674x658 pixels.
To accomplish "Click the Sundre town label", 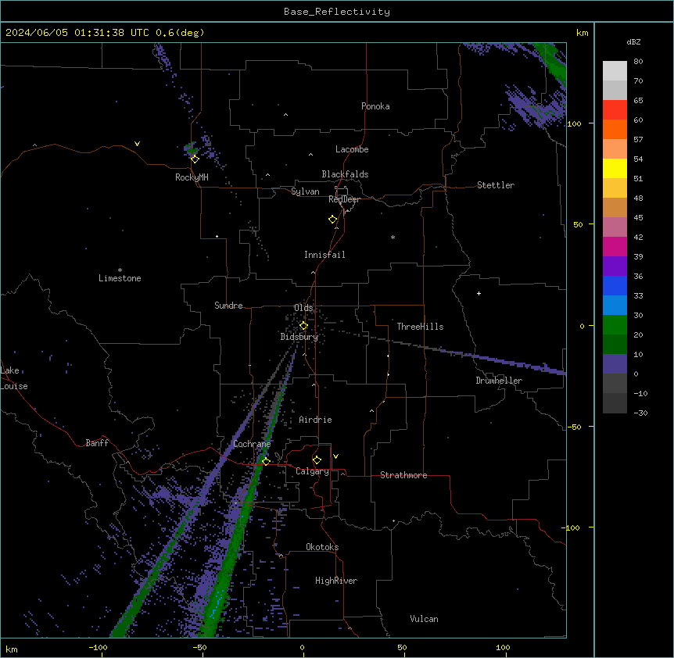I will (228, 306).
